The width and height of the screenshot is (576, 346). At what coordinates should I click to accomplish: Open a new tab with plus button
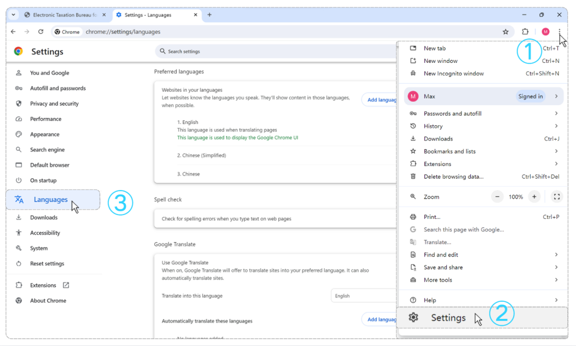point(210,15)
